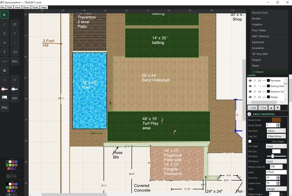Hide the Design layer
Viewport: 292px width, 196px height.
250,97
